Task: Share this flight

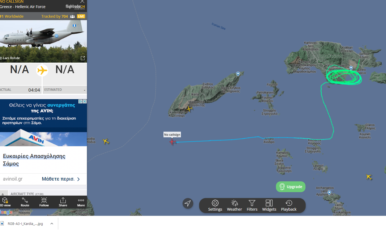Action: 63,202
